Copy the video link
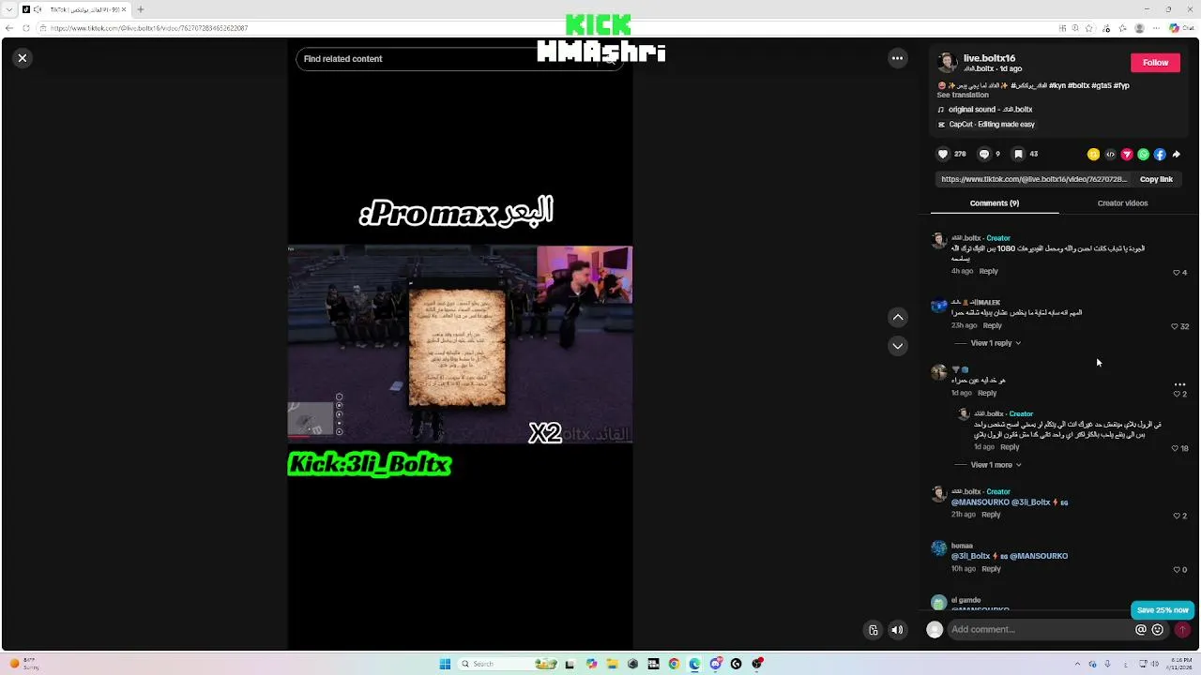The width and height of the screenshot is (1201, 675). coord(1156,179)
